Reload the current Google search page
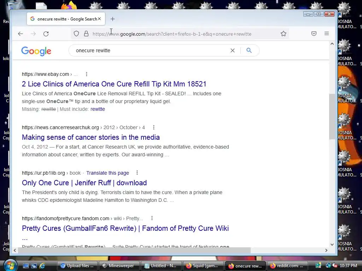The width and height of the screenshot is (362, 271). point(46,34)
